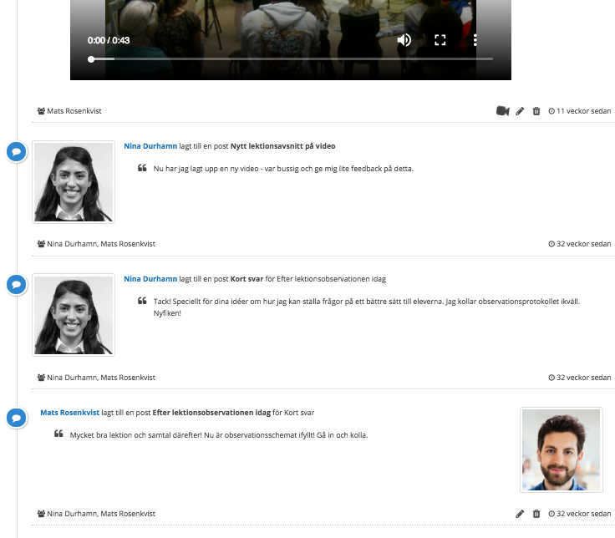Delete the post from 11 veckor sedan using the trash icon
Image resolution: width=615 pixels, height=538 pixels.
536,111
